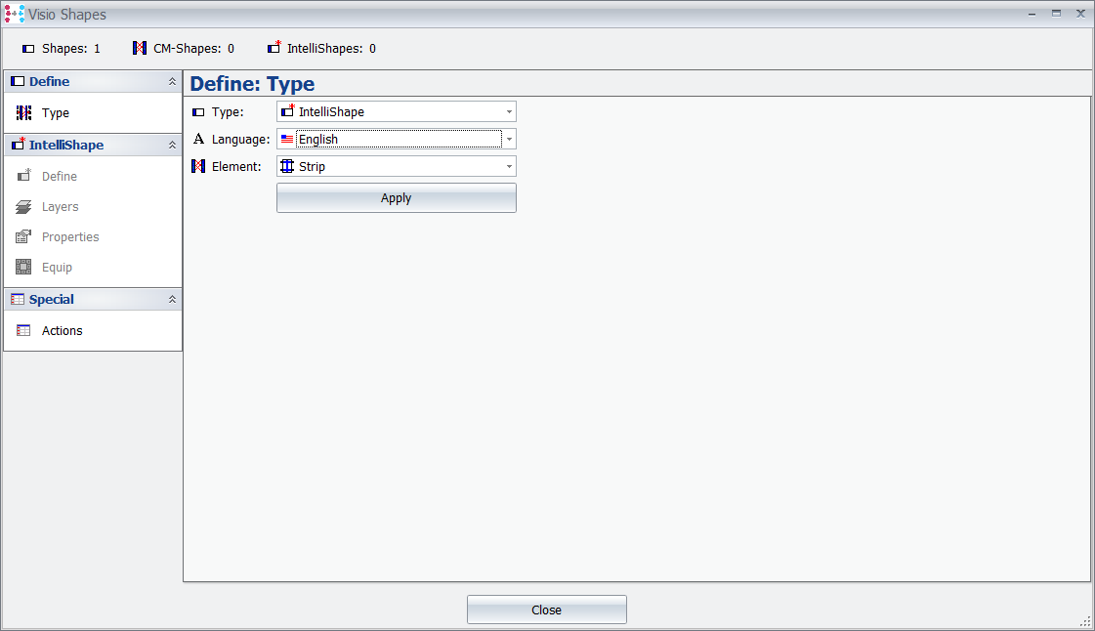Click the 'IntelliShape' value in Type field
1095x631 pixels.
click(332, 111)
